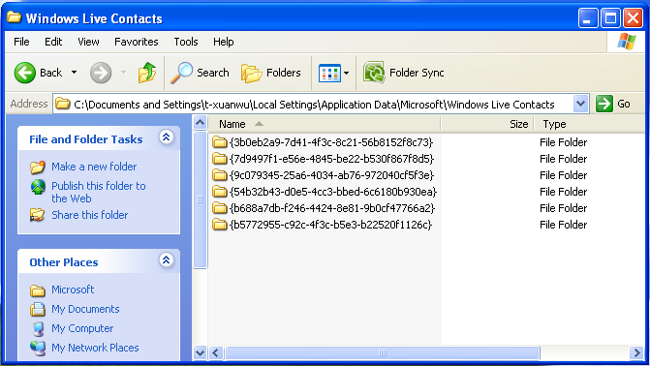Sort by the Name column header

pyautogui.click(x=325, y=124)
